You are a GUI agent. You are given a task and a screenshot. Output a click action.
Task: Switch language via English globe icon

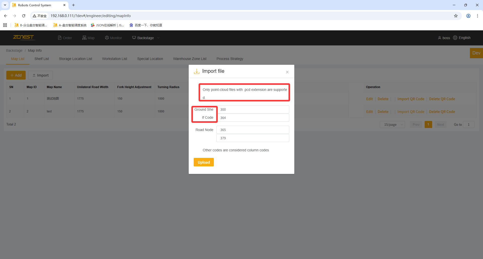pos(455,38)
